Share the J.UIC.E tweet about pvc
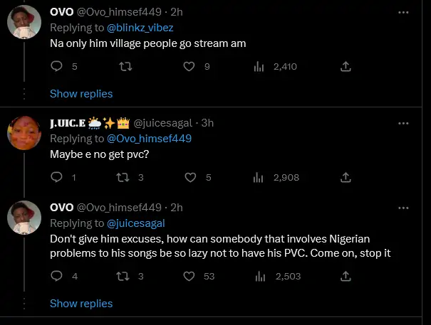The height and width of the screenshot is (325, 431). click(346, 177)
